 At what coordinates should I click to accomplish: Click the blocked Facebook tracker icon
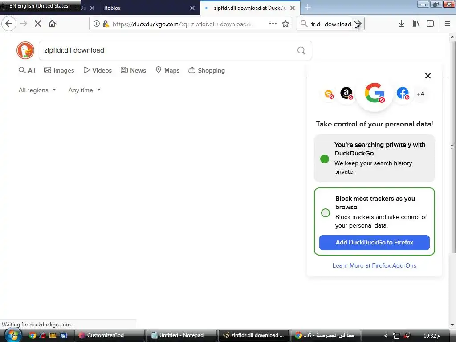pyautogui.click(x=403, y=94)
